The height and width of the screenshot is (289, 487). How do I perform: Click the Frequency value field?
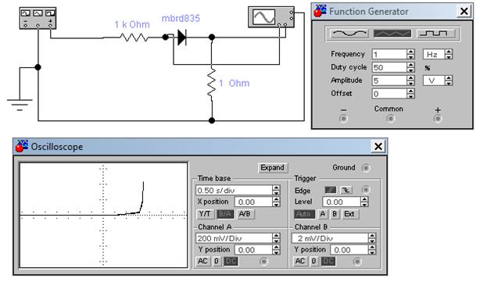click(x=389, y=55)
